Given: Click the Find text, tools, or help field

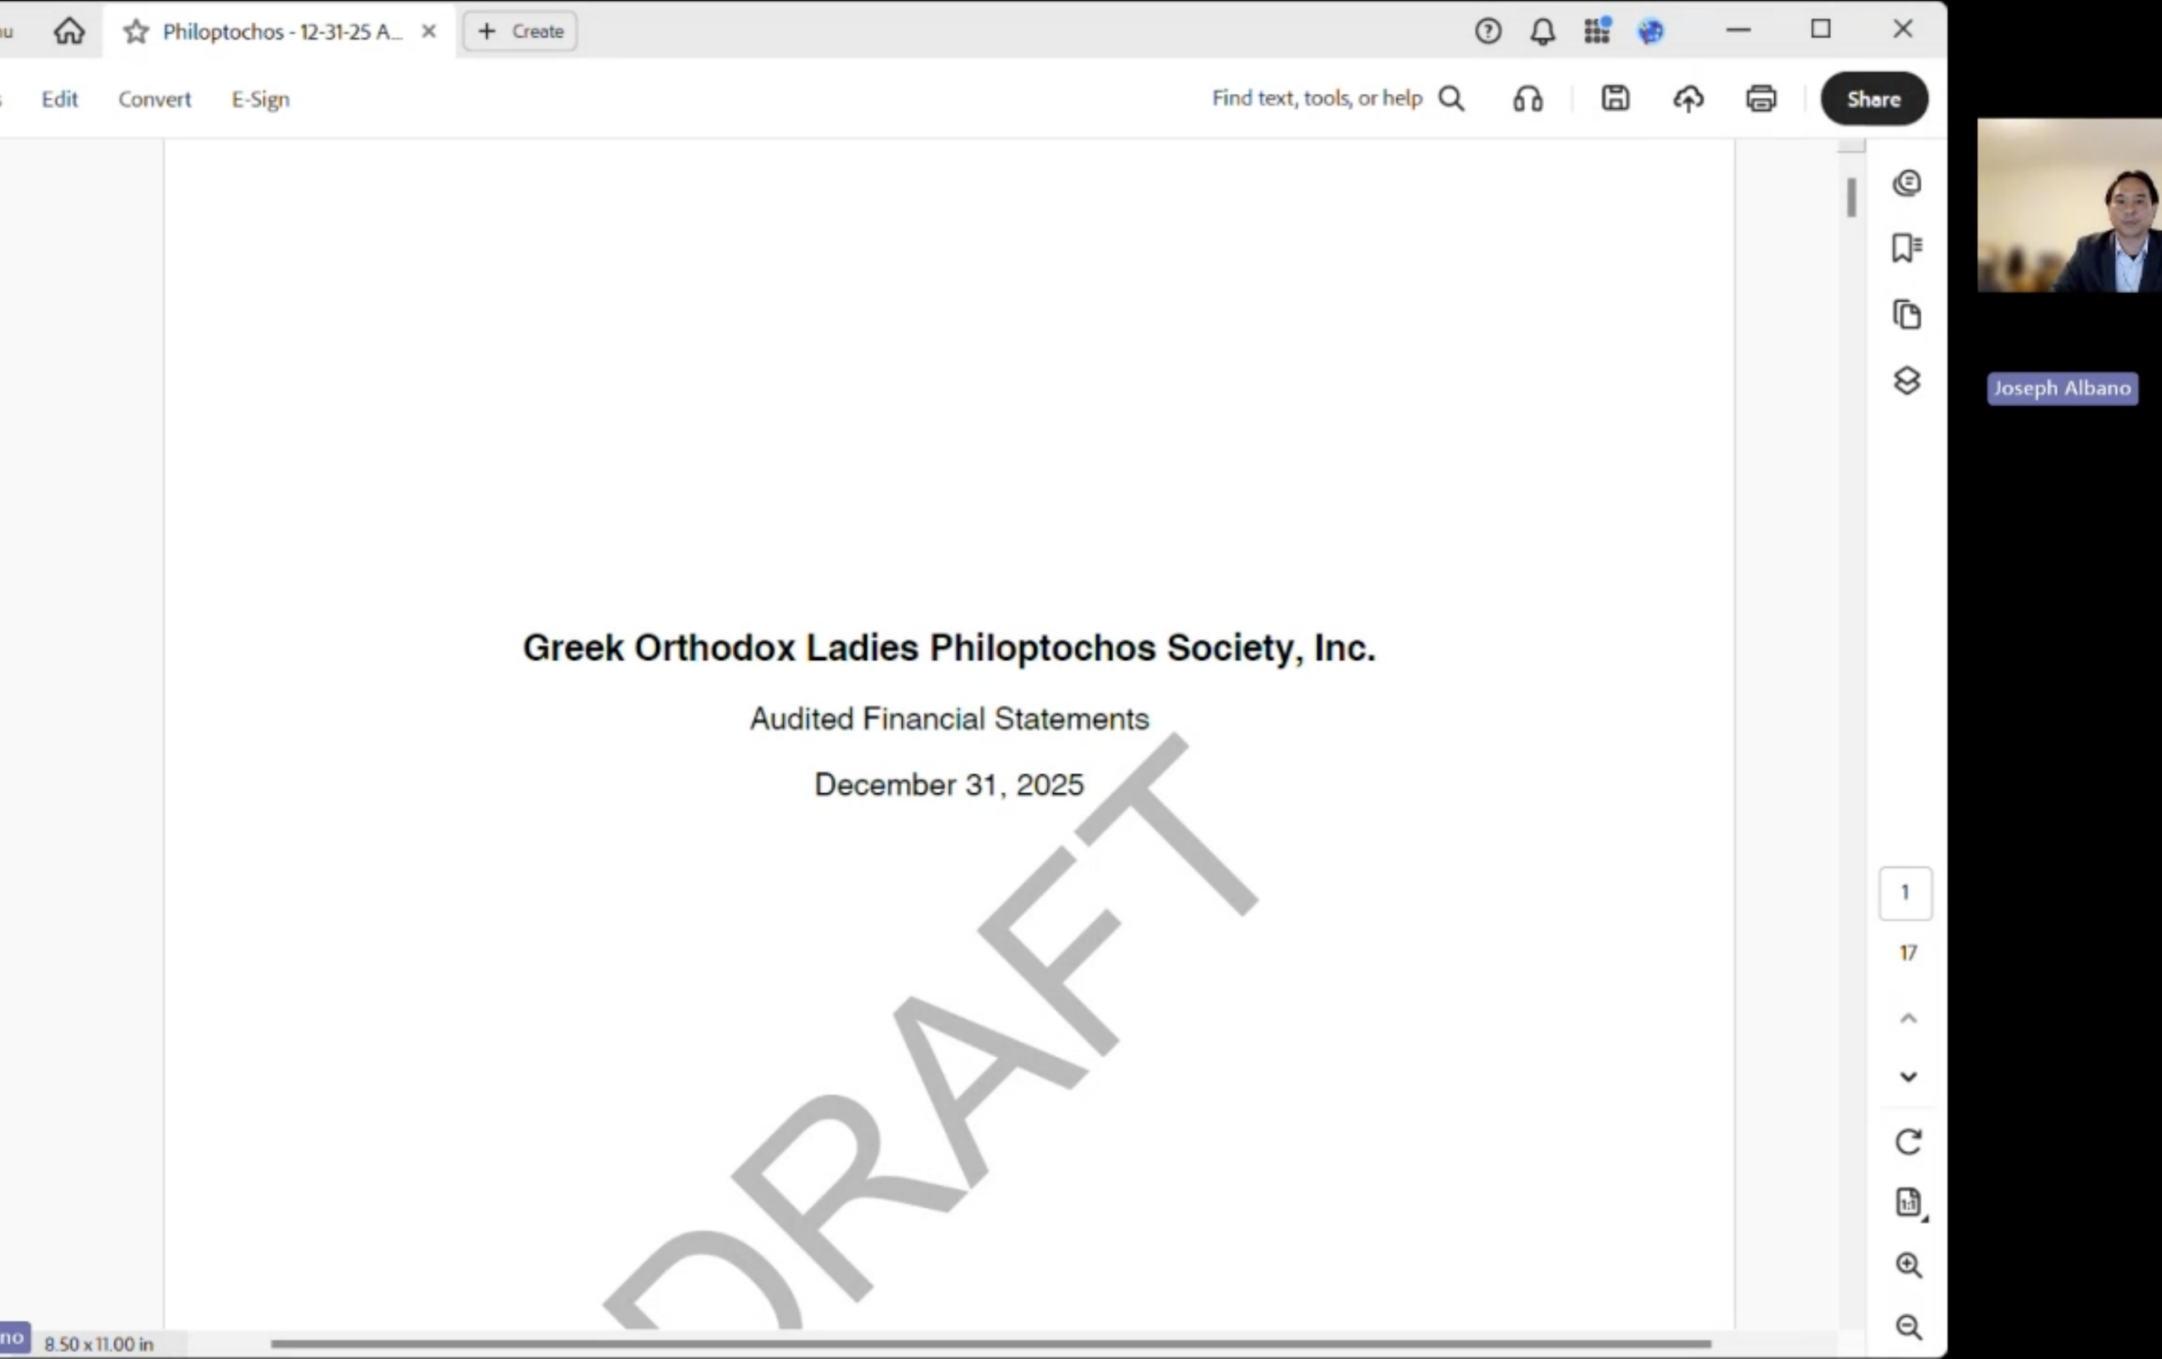Looking at the screenshot, I should [x=1317, y=98].
